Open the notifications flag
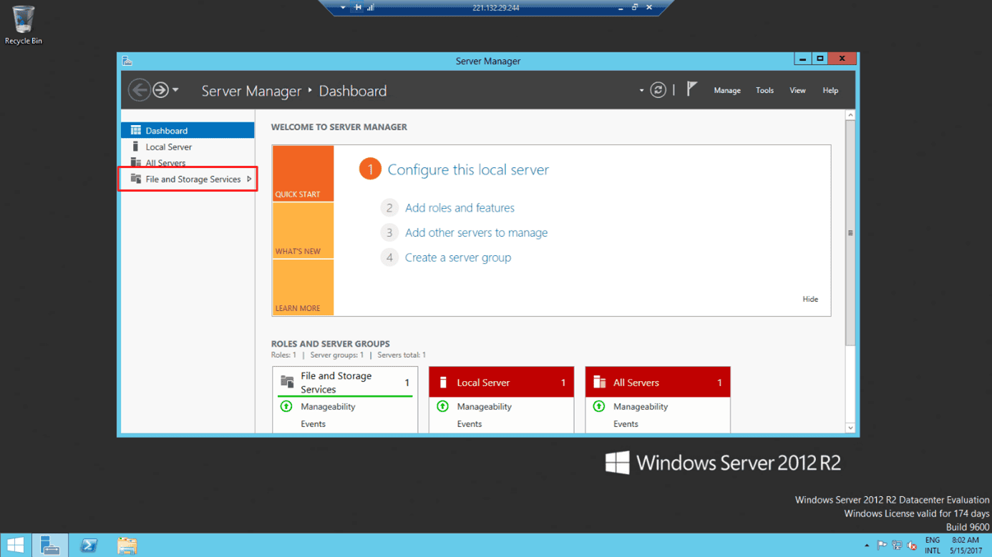The height and width of the screenshot is (557, 992). coord(691,89)
